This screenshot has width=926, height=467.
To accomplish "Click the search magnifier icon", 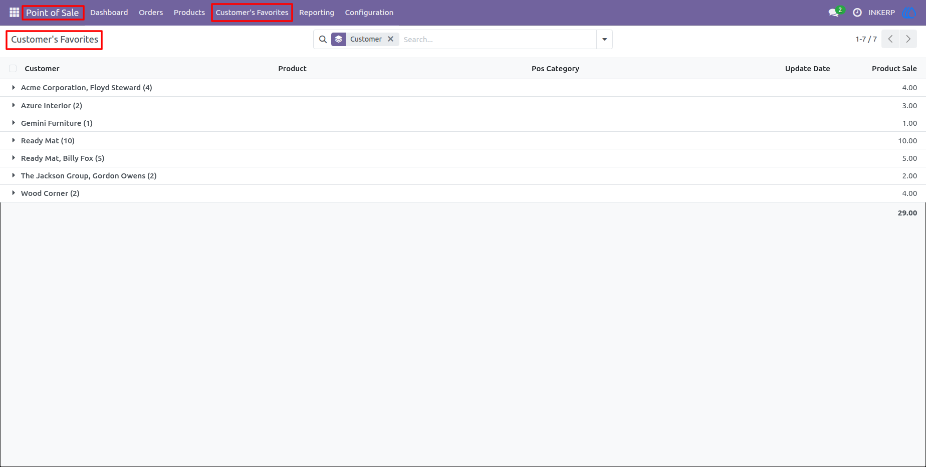I will pyautogui.click(x=323, y=39).
